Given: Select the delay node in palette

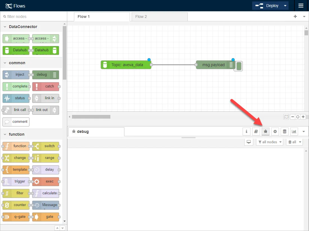Looking at the screenshot, I should [x=45, y=170].
